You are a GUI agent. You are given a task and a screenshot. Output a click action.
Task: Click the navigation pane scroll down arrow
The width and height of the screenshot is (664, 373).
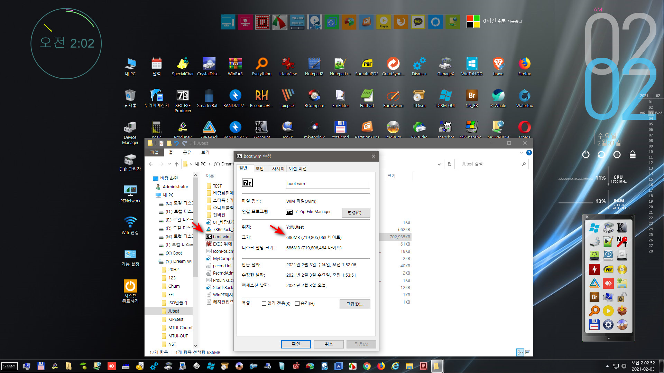[x=195, y=345]
